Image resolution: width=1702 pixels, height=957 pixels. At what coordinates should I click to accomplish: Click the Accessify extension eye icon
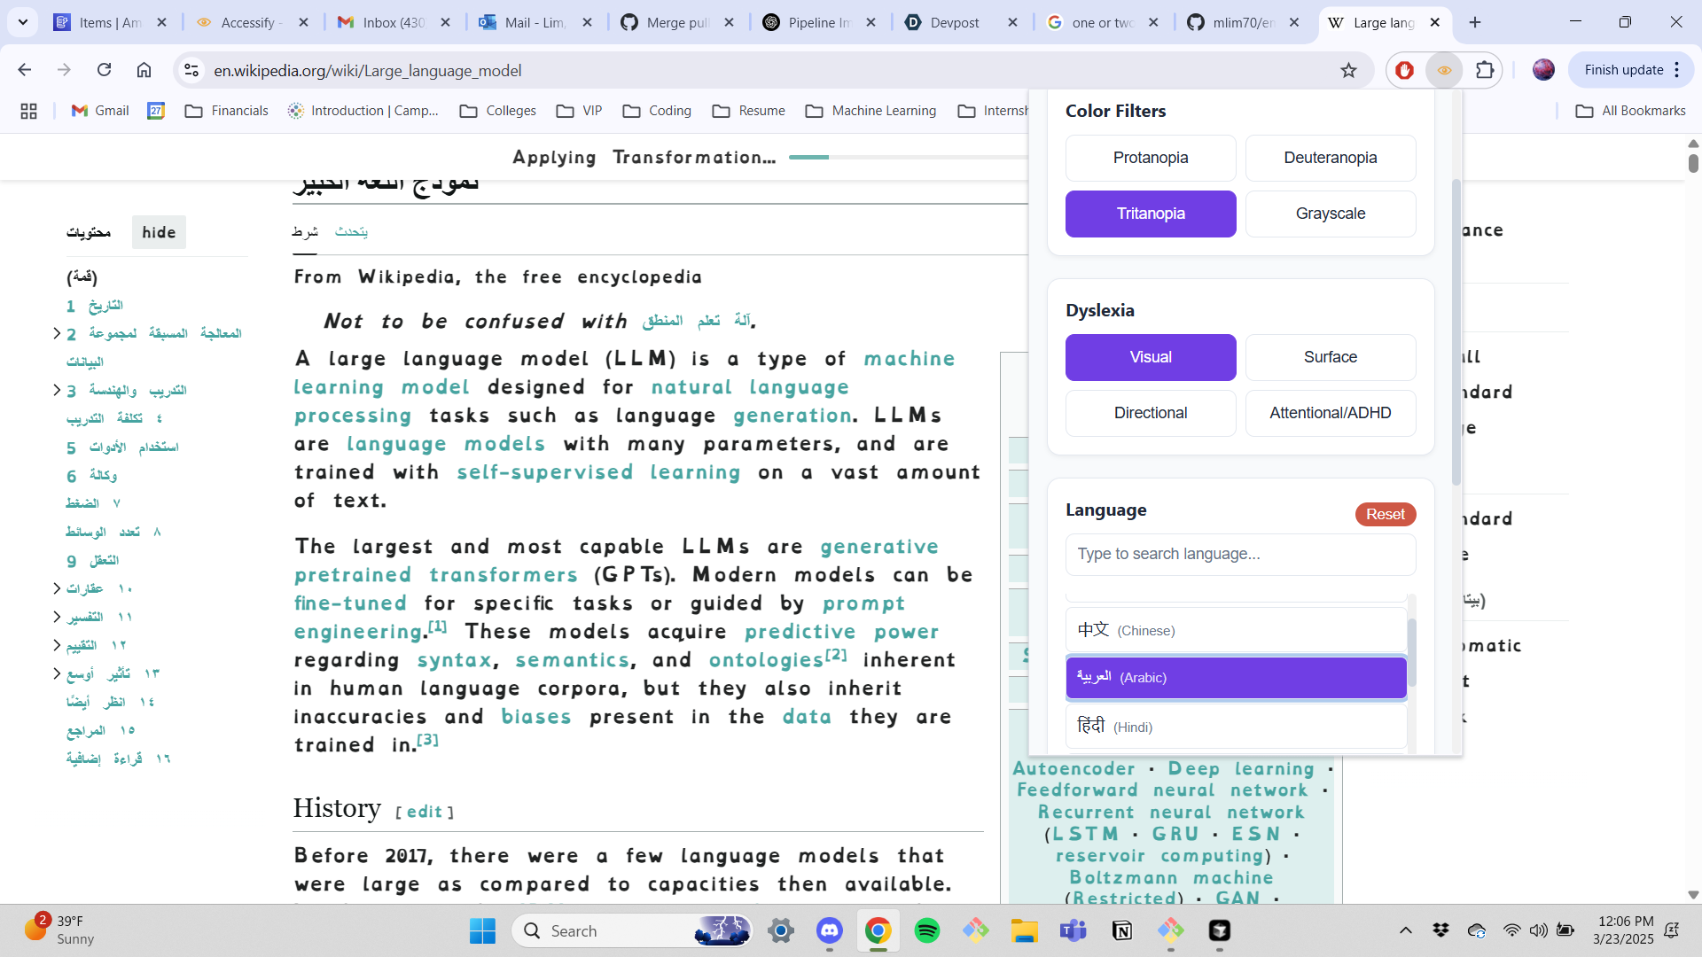coord(1444,70)
